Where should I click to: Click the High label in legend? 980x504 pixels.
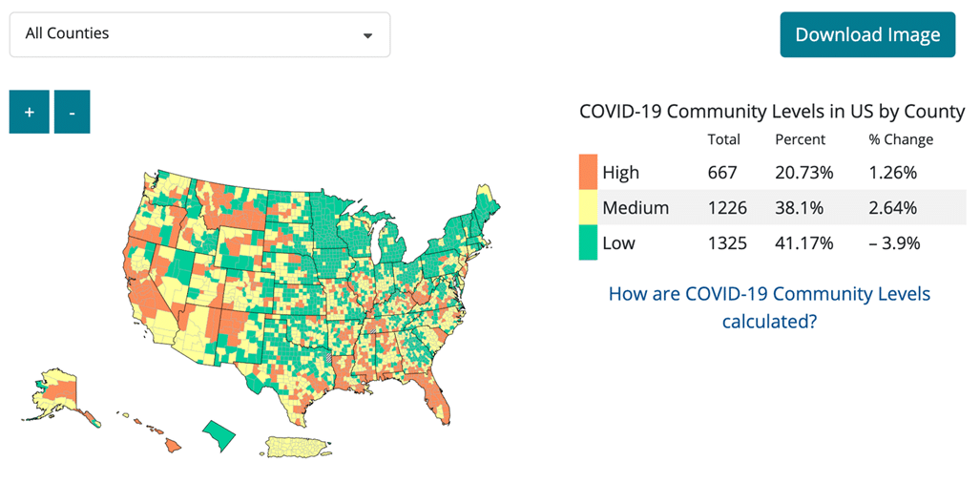coord(620,173)
